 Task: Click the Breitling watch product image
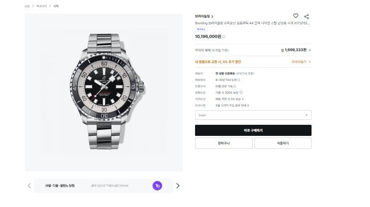[x=104, y=92]
